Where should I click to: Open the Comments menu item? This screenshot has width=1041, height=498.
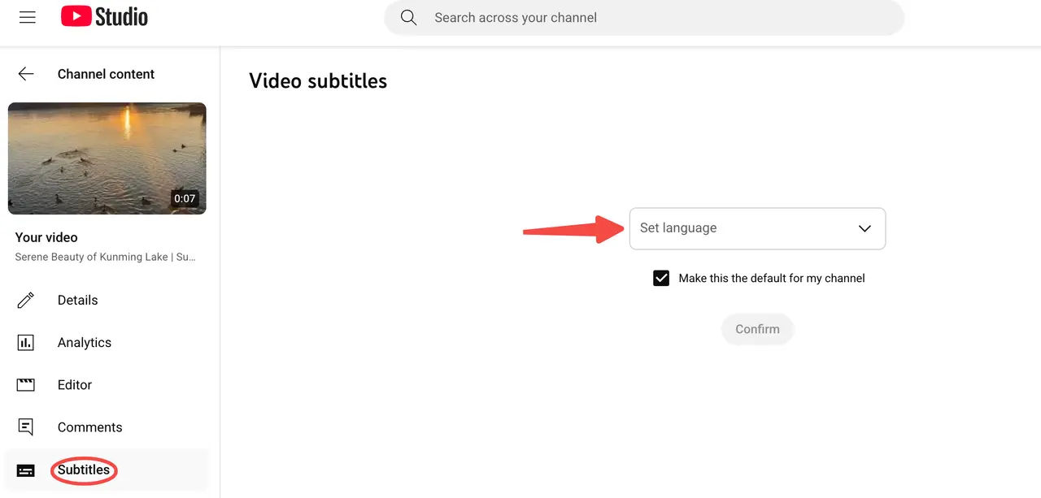89,427
